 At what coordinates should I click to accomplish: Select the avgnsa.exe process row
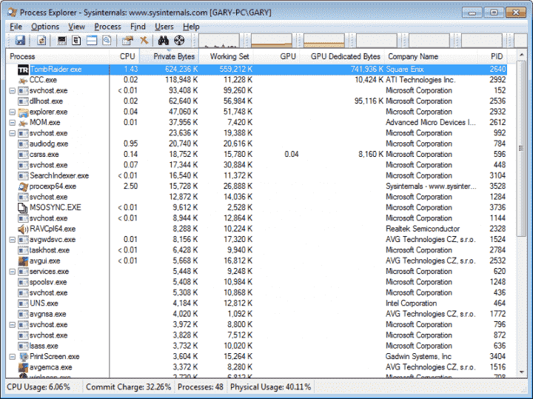[x=257, y=314]
